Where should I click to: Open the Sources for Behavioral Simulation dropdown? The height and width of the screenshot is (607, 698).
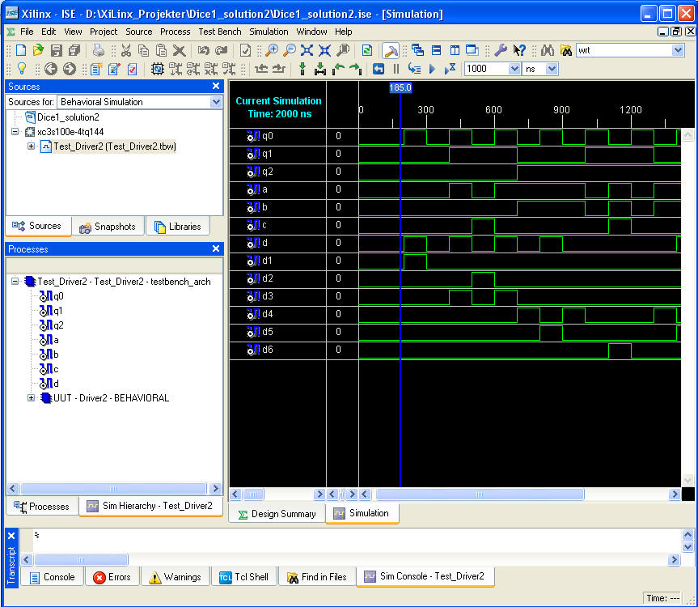(216, 102)
